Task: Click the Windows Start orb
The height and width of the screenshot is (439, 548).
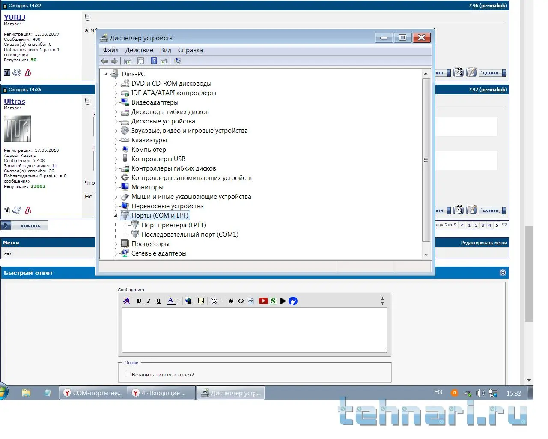Action: click(3, 392)
